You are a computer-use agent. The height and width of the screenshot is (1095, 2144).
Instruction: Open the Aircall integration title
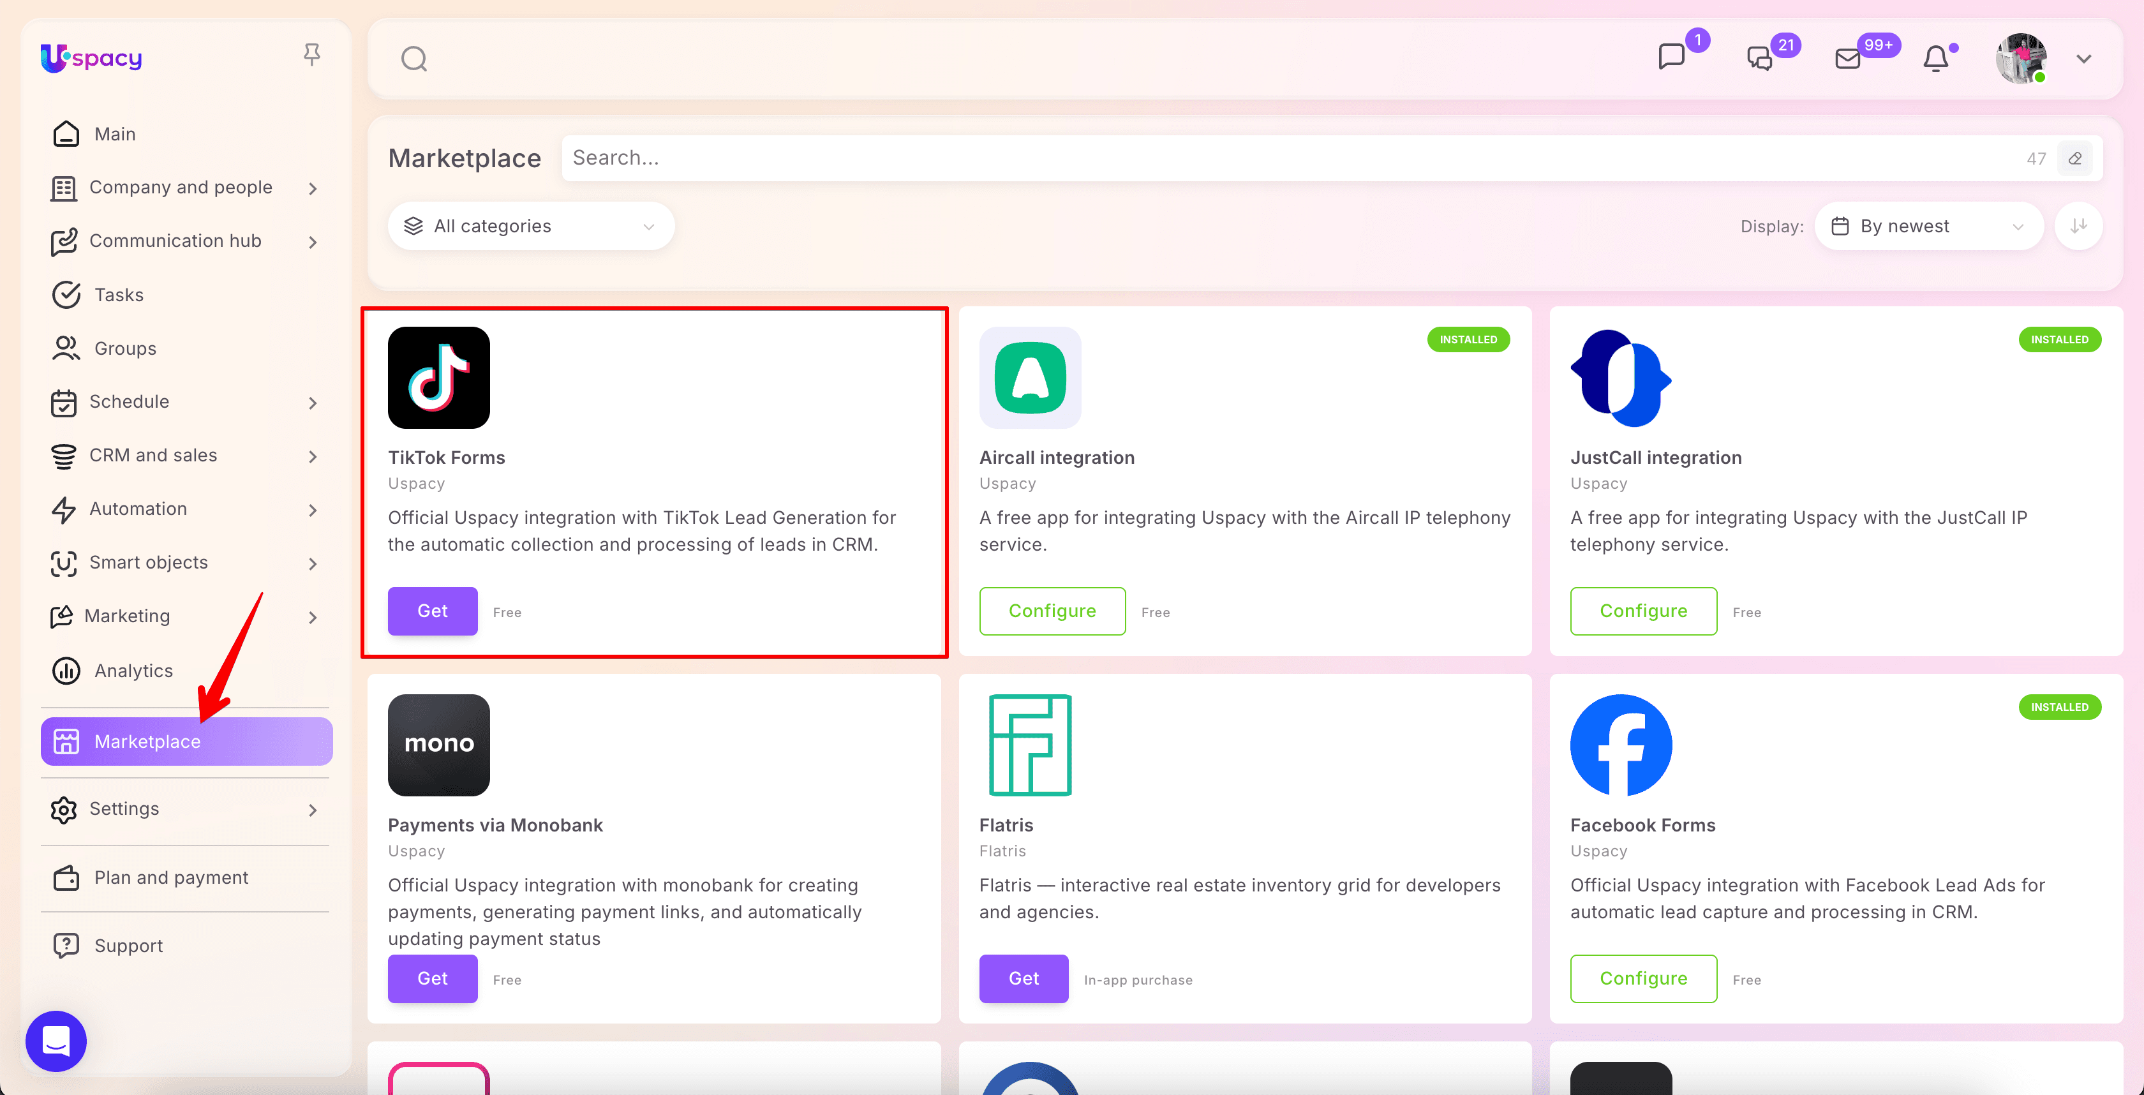(x=1056, y=458)
